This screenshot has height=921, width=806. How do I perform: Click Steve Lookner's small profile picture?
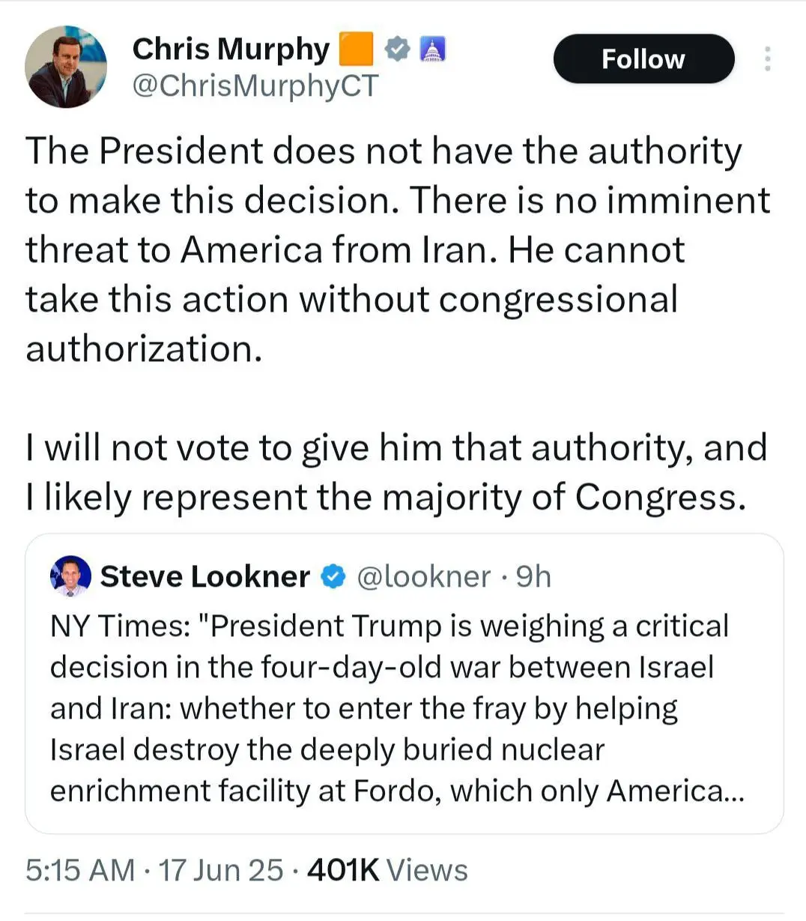[x=70, y=576]
